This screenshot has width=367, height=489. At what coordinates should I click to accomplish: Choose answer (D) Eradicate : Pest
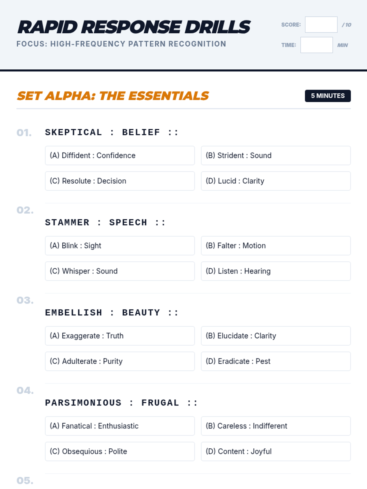click(276, 361)
